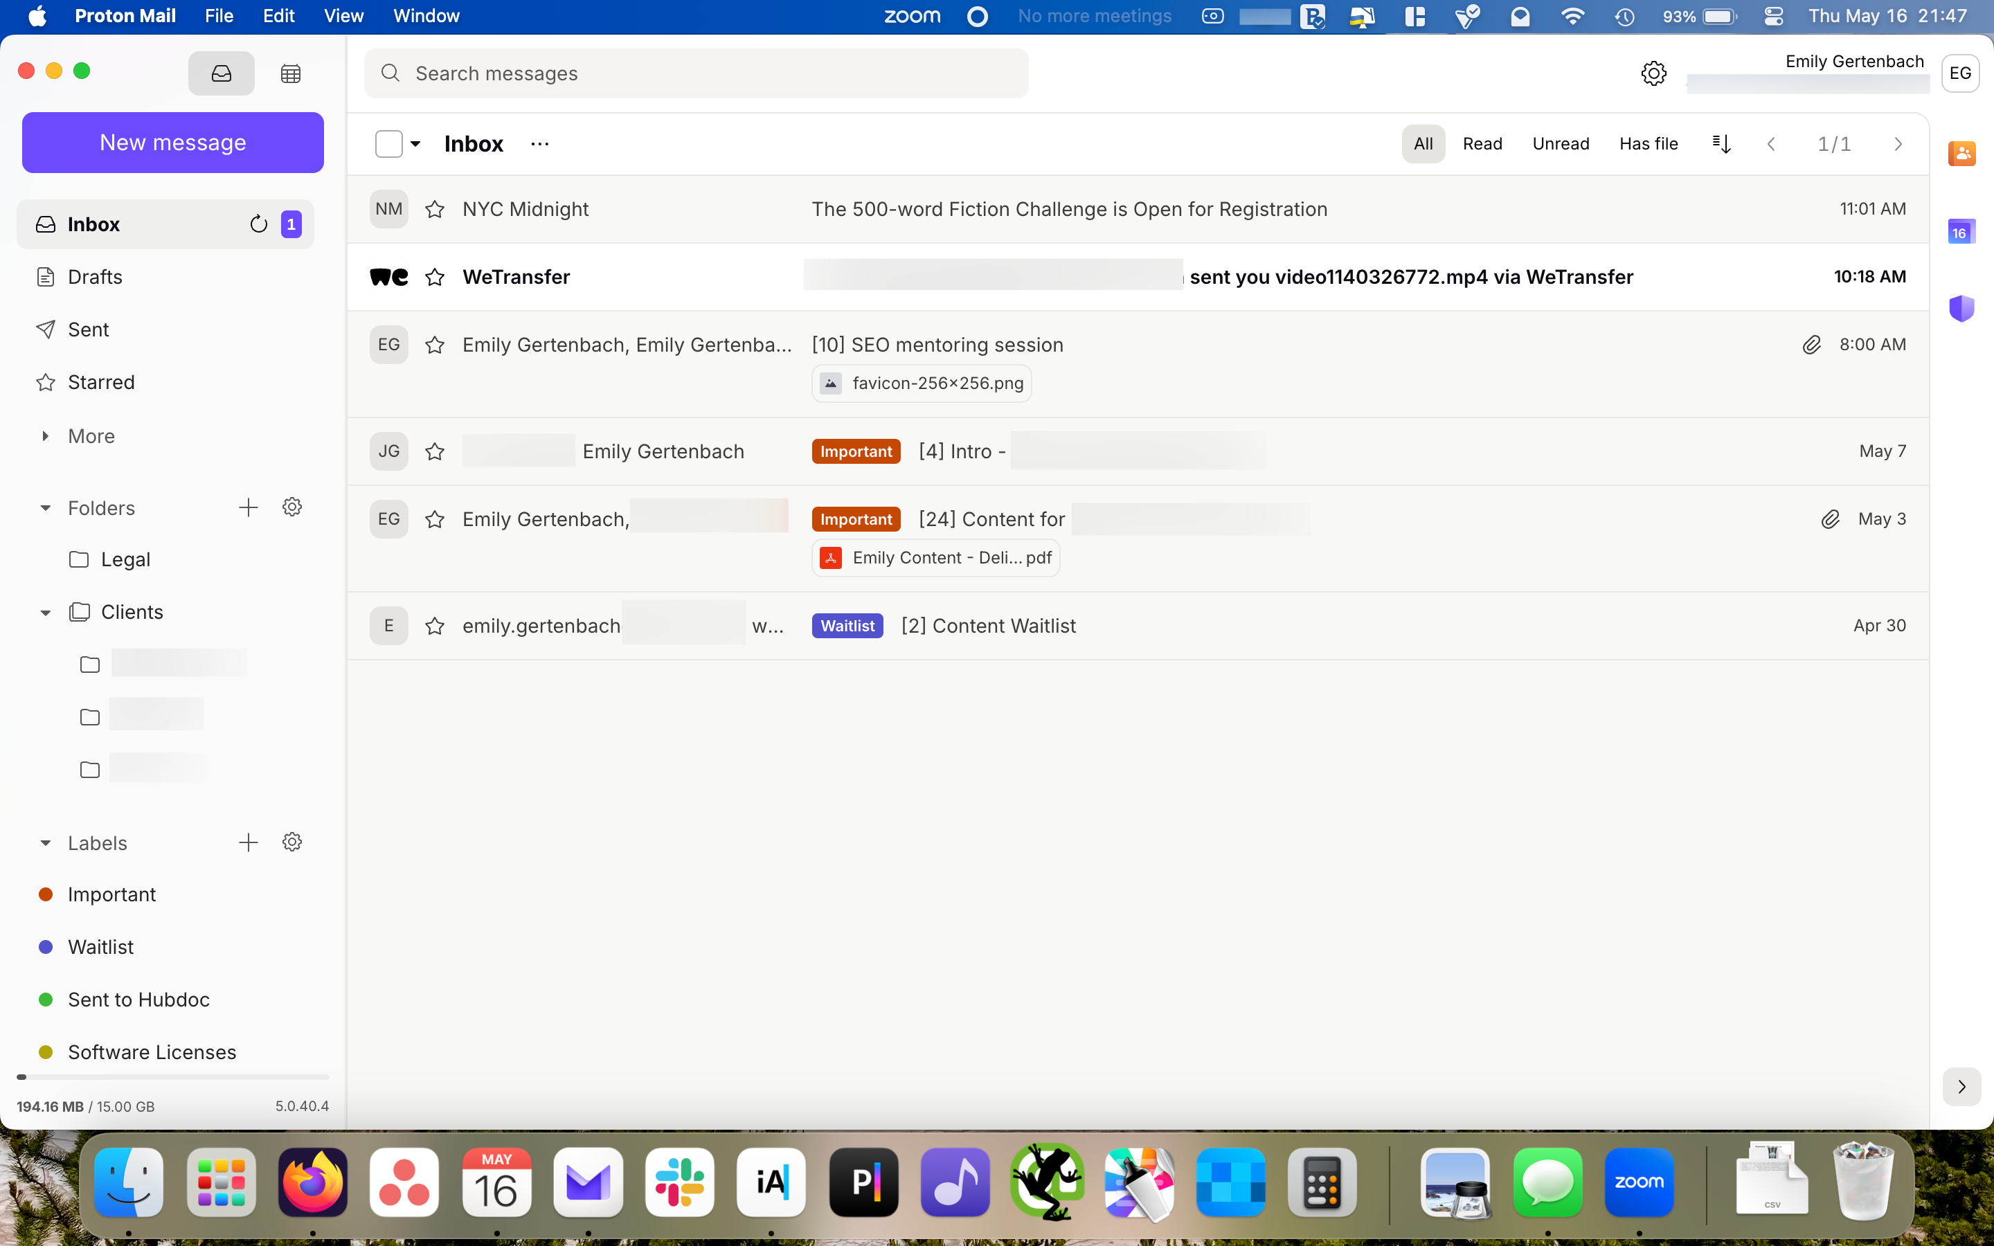The image size is (1994, 1246).
Task: Star the Content Waitlist email
Action: [x=435, y=626]
